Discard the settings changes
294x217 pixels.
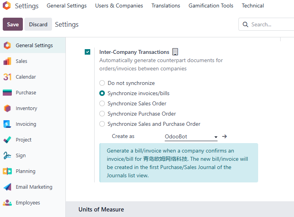(38, 24)
